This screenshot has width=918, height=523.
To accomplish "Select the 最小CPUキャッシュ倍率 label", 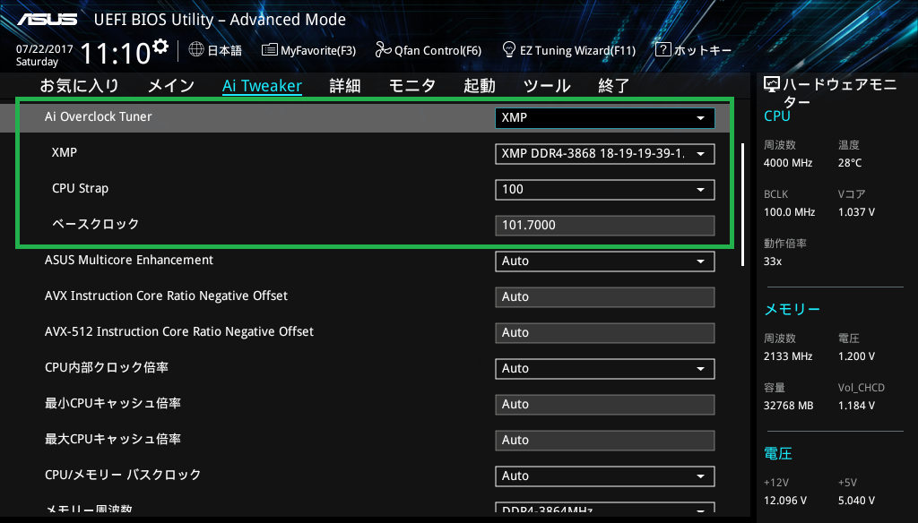I will (113, 403).
